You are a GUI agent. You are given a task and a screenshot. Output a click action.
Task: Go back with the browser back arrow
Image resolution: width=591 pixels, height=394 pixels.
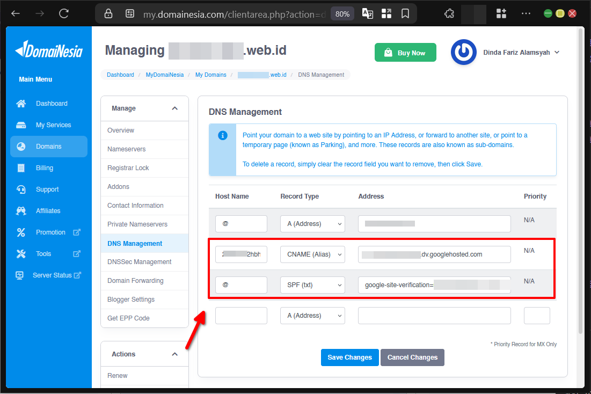(16, 14)
